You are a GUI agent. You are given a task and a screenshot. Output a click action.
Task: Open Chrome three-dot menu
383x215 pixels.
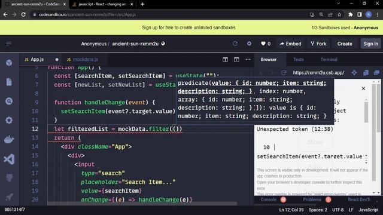point(378,14)
